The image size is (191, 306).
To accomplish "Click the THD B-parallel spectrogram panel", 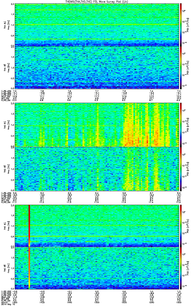I will [97, 169].
